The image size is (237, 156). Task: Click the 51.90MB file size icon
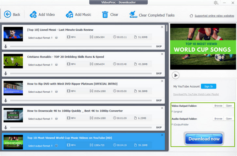click(x=135, y=37)
